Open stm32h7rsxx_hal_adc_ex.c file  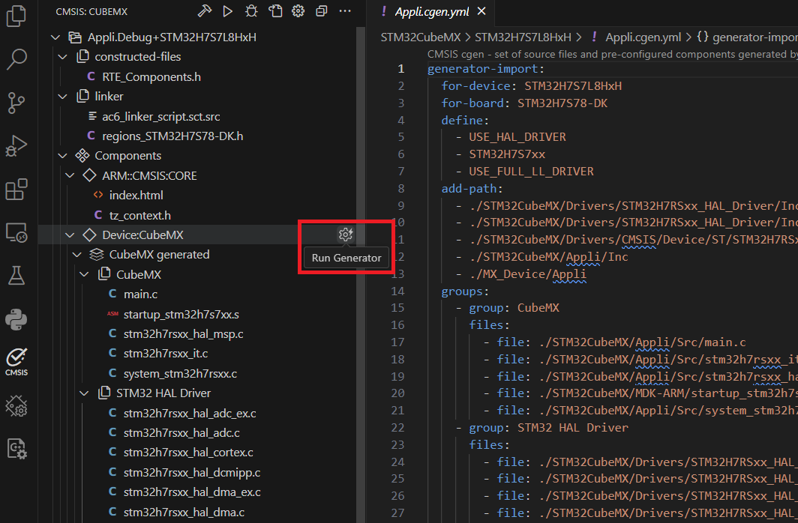click(x=190, y=413)
